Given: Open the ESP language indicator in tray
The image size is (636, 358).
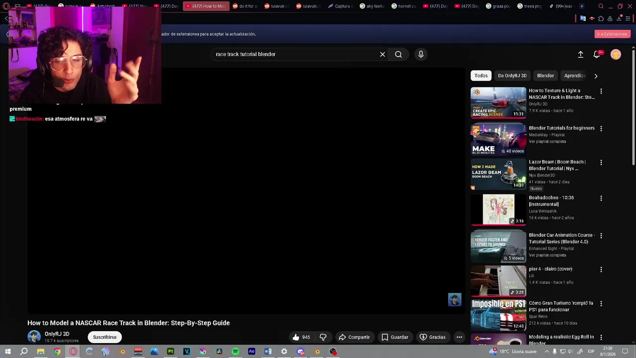Looking at the screenshot, I should pyautogui.click(x=591, y=352).
